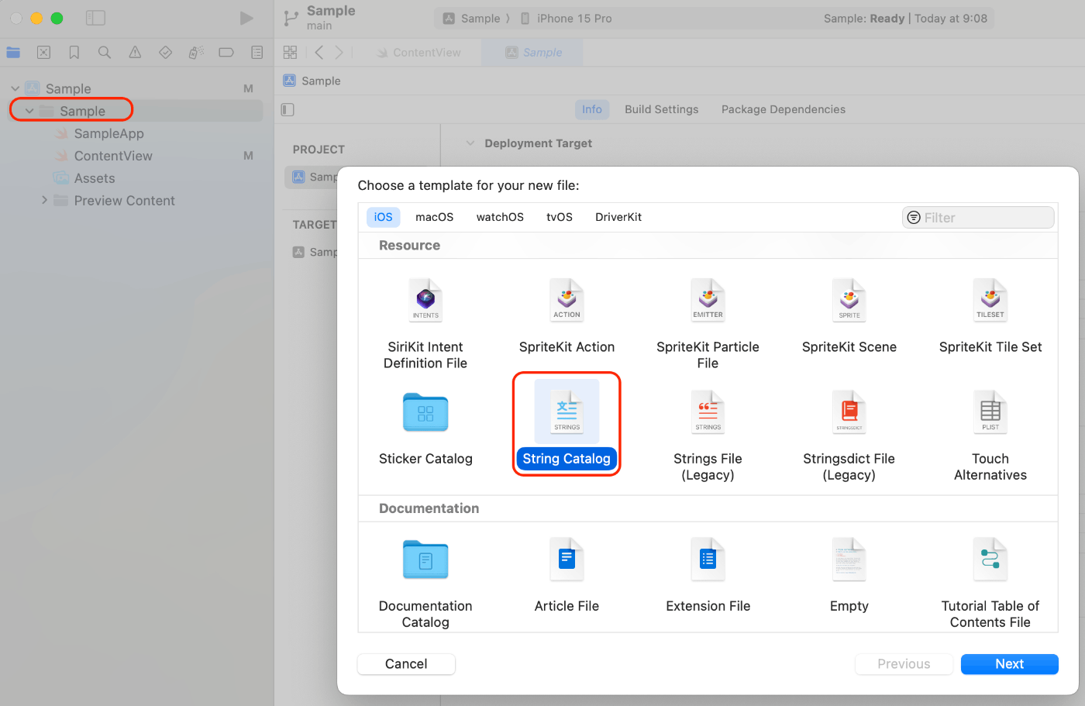This screenshot has height=706, width=1085.
Task: Expand the Preview Content folder
Action: (44, 200)
